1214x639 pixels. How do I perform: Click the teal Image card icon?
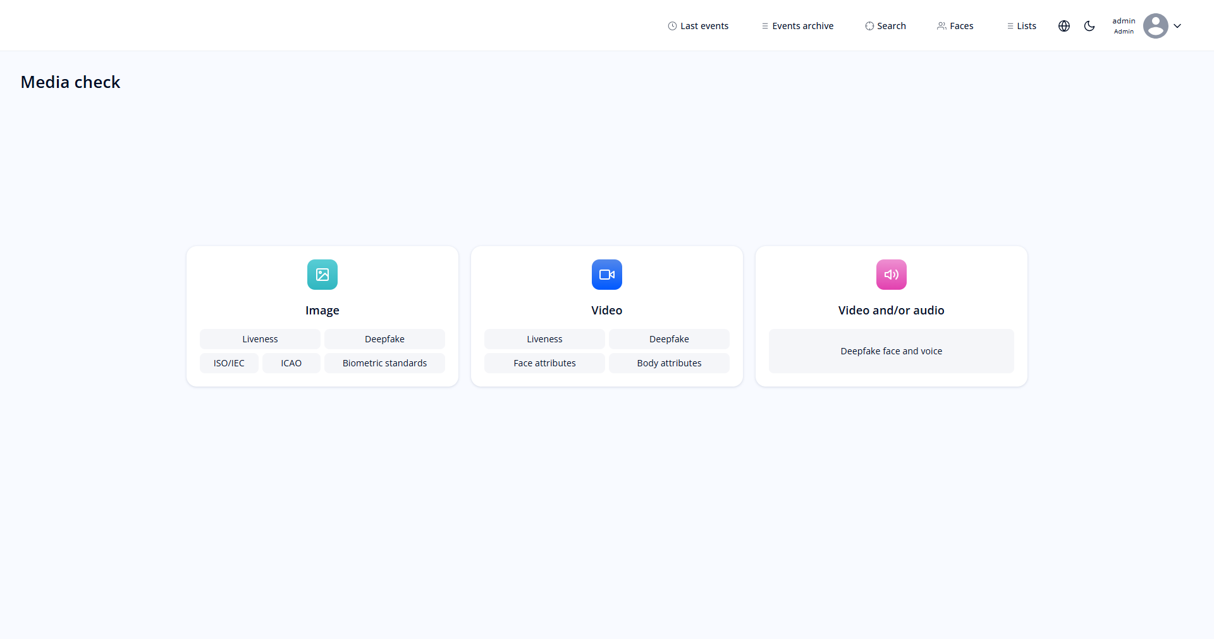[322, 275]
